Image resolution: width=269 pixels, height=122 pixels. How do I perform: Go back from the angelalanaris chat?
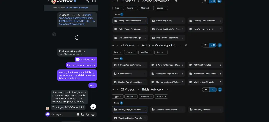(48, 1)
